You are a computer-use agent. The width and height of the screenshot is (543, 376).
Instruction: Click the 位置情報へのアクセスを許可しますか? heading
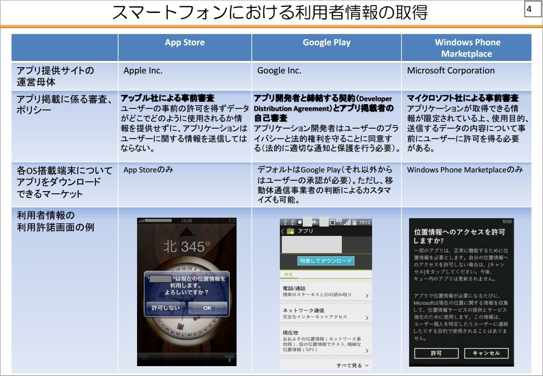point(460,236)
